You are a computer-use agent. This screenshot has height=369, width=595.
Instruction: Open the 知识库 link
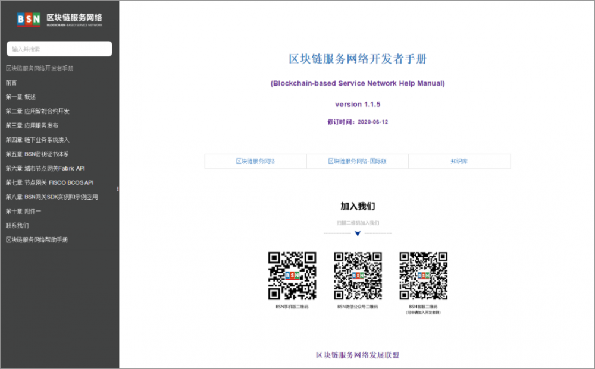(x=459, y=161)
